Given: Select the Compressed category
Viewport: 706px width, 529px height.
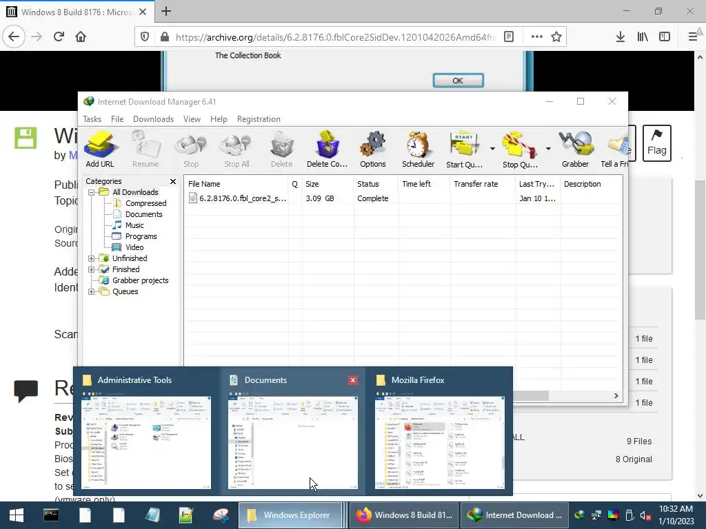Looking at the screenshot, I should [146, 203].
